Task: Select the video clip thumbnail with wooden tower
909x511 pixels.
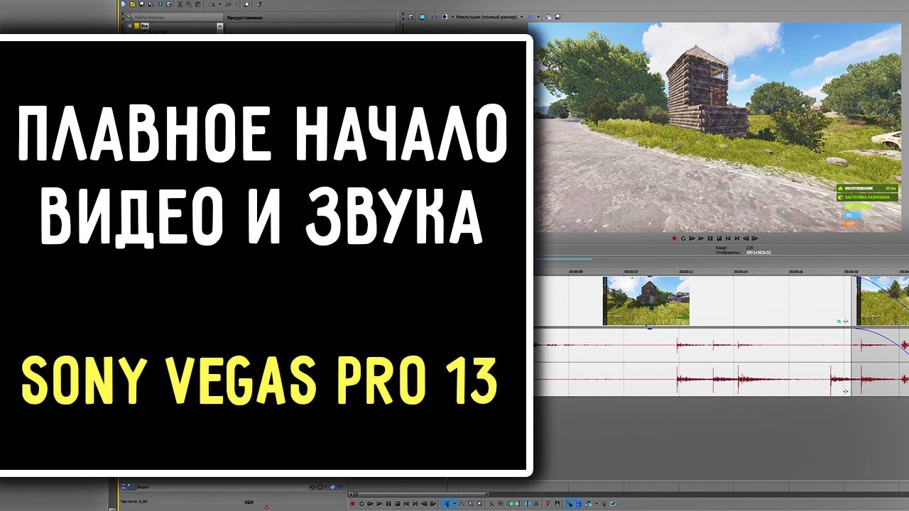Action: pyautogui.click(x=646, y=301)
